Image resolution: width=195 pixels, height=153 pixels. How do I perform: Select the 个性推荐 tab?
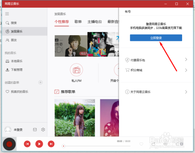[x=62, y=22]
